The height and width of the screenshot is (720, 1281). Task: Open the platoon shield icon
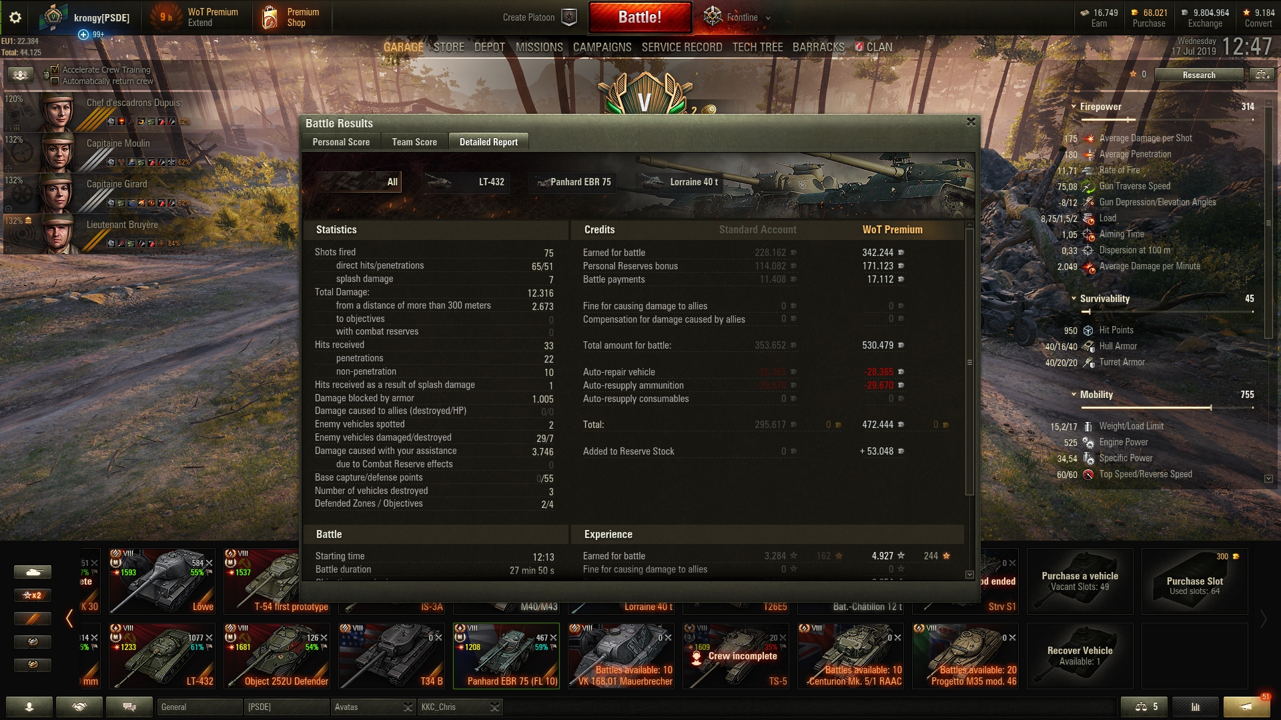(x=569, y=17)
